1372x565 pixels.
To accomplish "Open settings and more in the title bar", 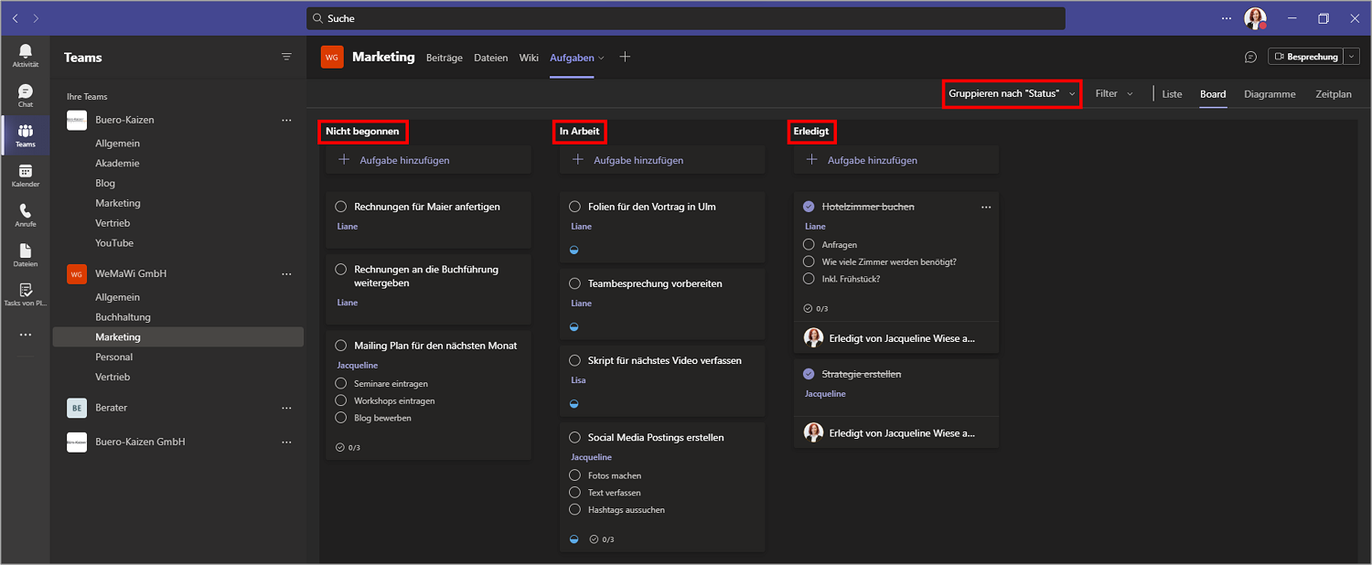I will click(1227, 18).
